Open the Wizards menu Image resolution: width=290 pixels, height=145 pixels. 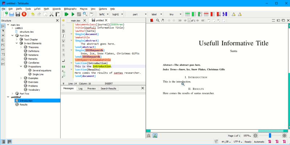click(x=57, y=9)
